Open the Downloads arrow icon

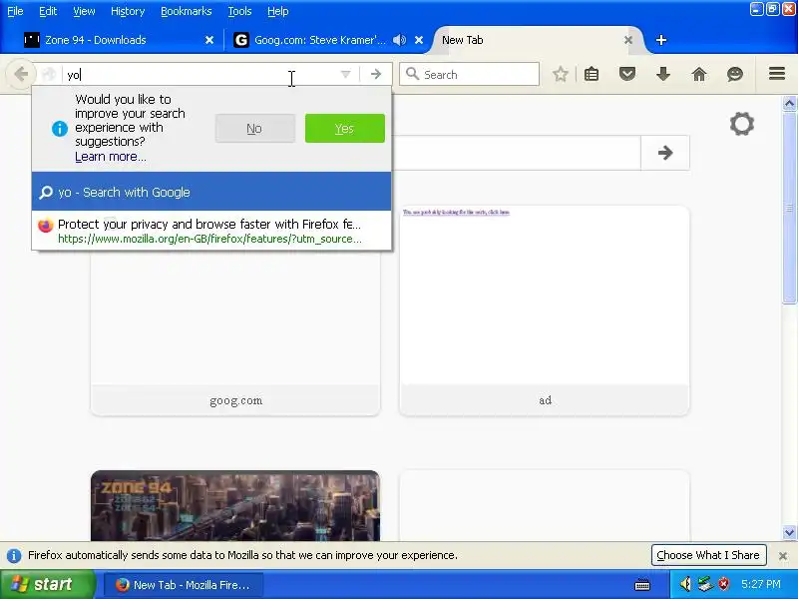point(662,74)
